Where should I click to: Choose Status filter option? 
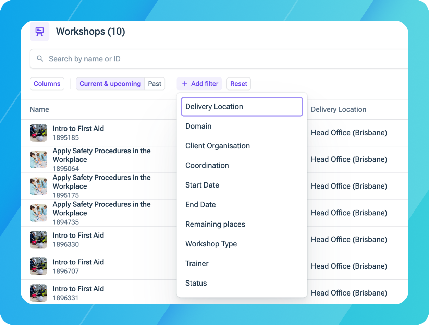click(242, 283)
